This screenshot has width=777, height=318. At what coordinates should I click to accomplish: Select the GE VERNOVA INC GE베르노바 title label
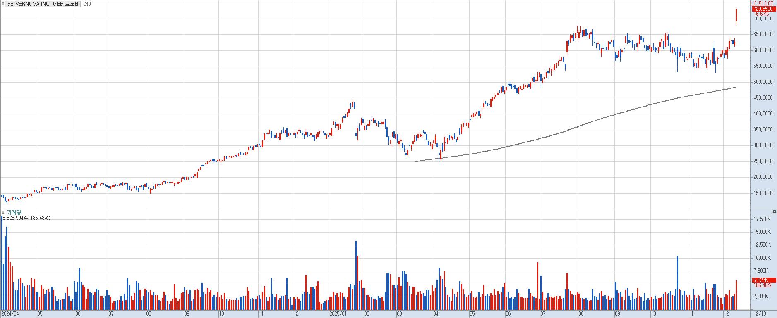tap(43, 4)
